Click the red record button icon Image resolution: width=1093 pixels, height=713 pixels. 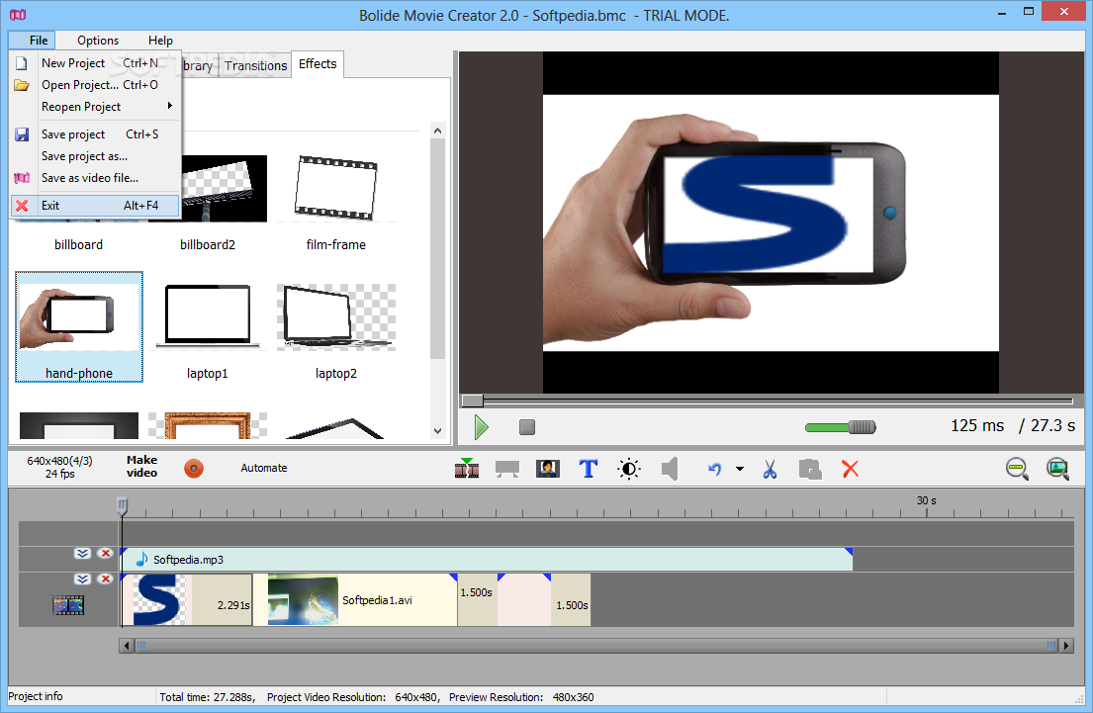point(194,469)
